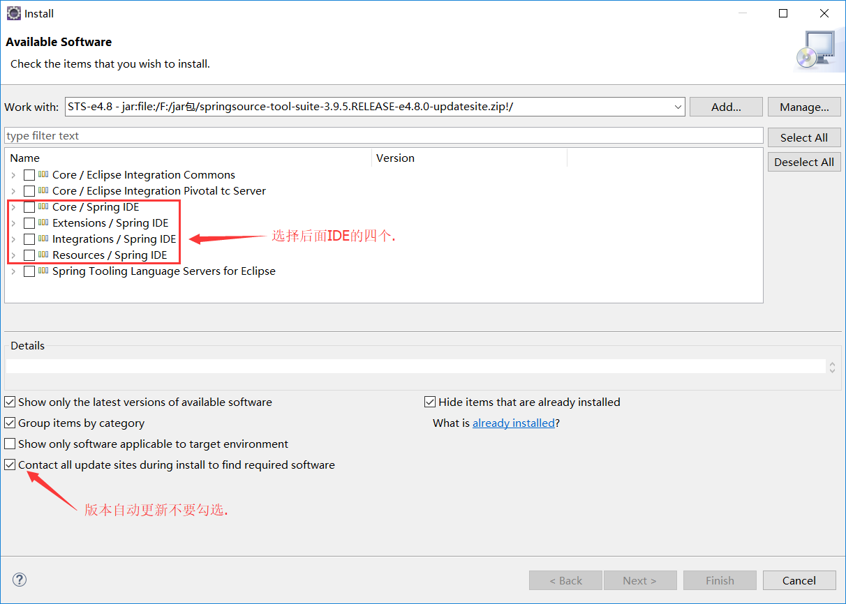
Task: Click category icon beside Core / Spring IDE
Action: coord(43,207)
